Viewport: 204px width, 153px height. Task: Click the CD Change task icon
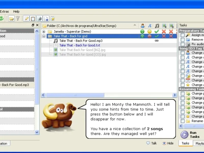188,76
